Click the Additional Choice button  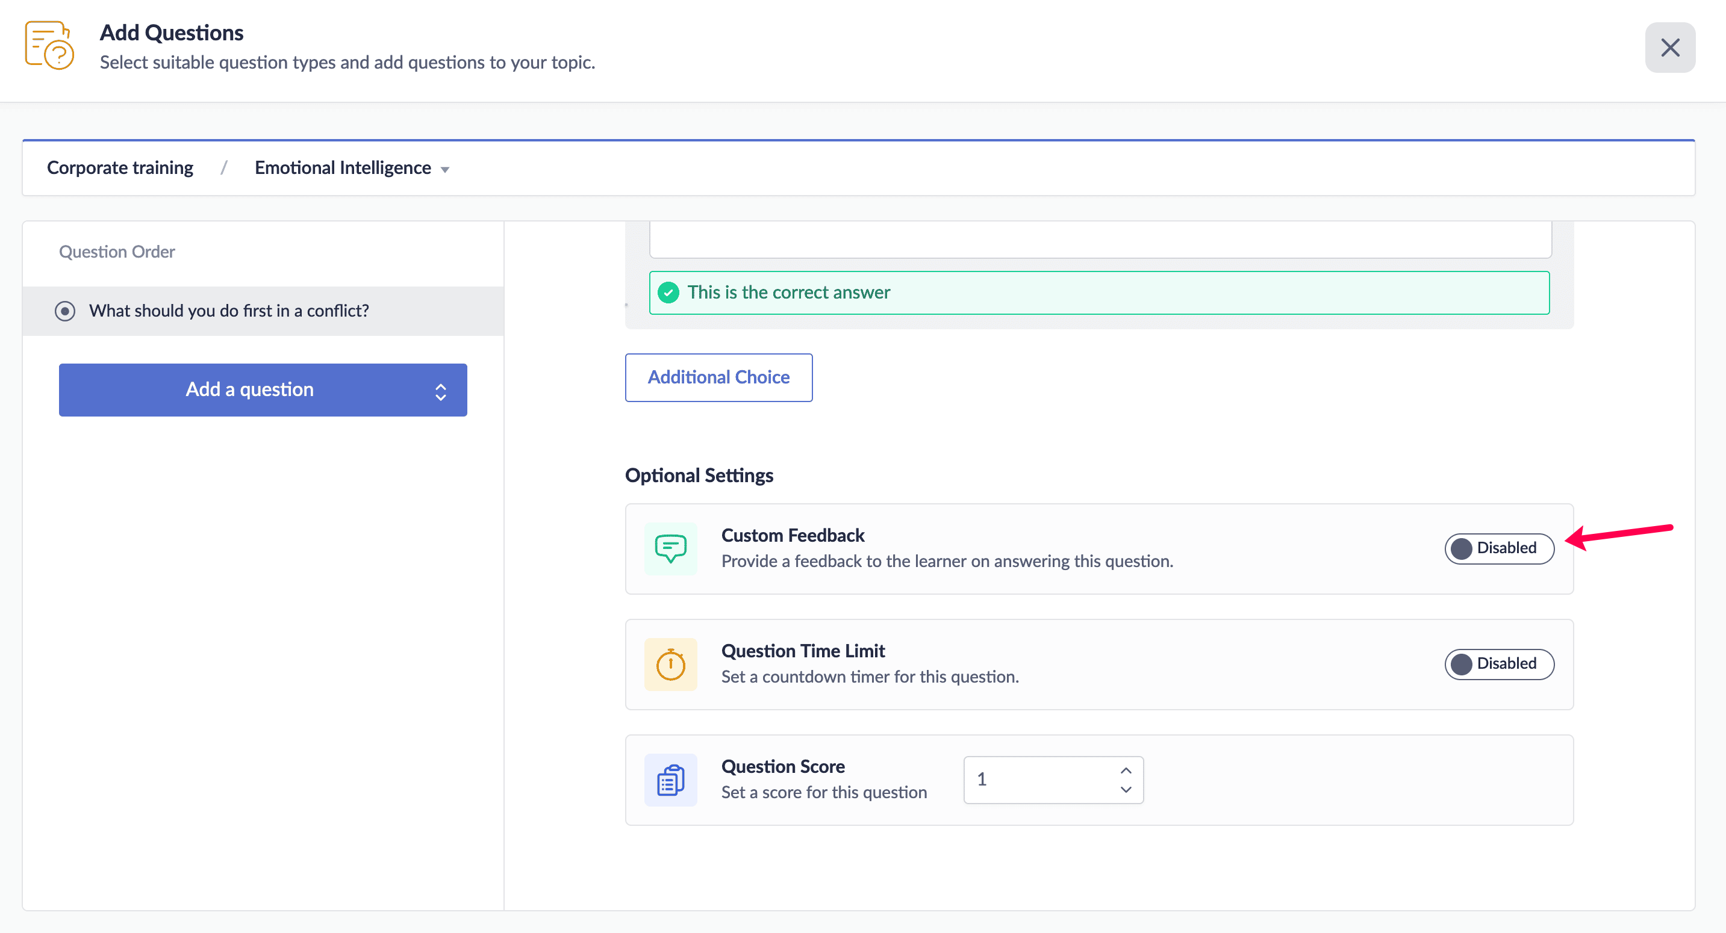(x=718, y=378)
